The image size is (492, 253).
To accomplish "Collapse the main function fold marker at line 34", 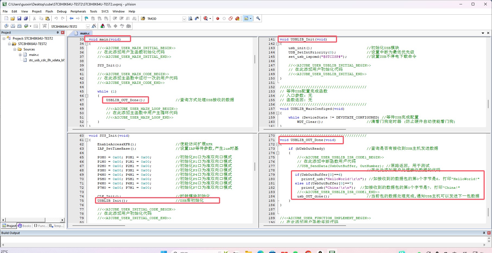I will pyautogui.click(x=87, y=44).
